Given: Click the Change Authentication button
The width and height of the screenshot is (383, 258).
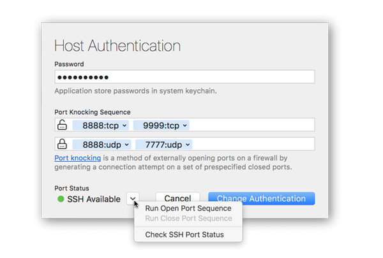Looking at the screenshot, I should pos(261,199).
